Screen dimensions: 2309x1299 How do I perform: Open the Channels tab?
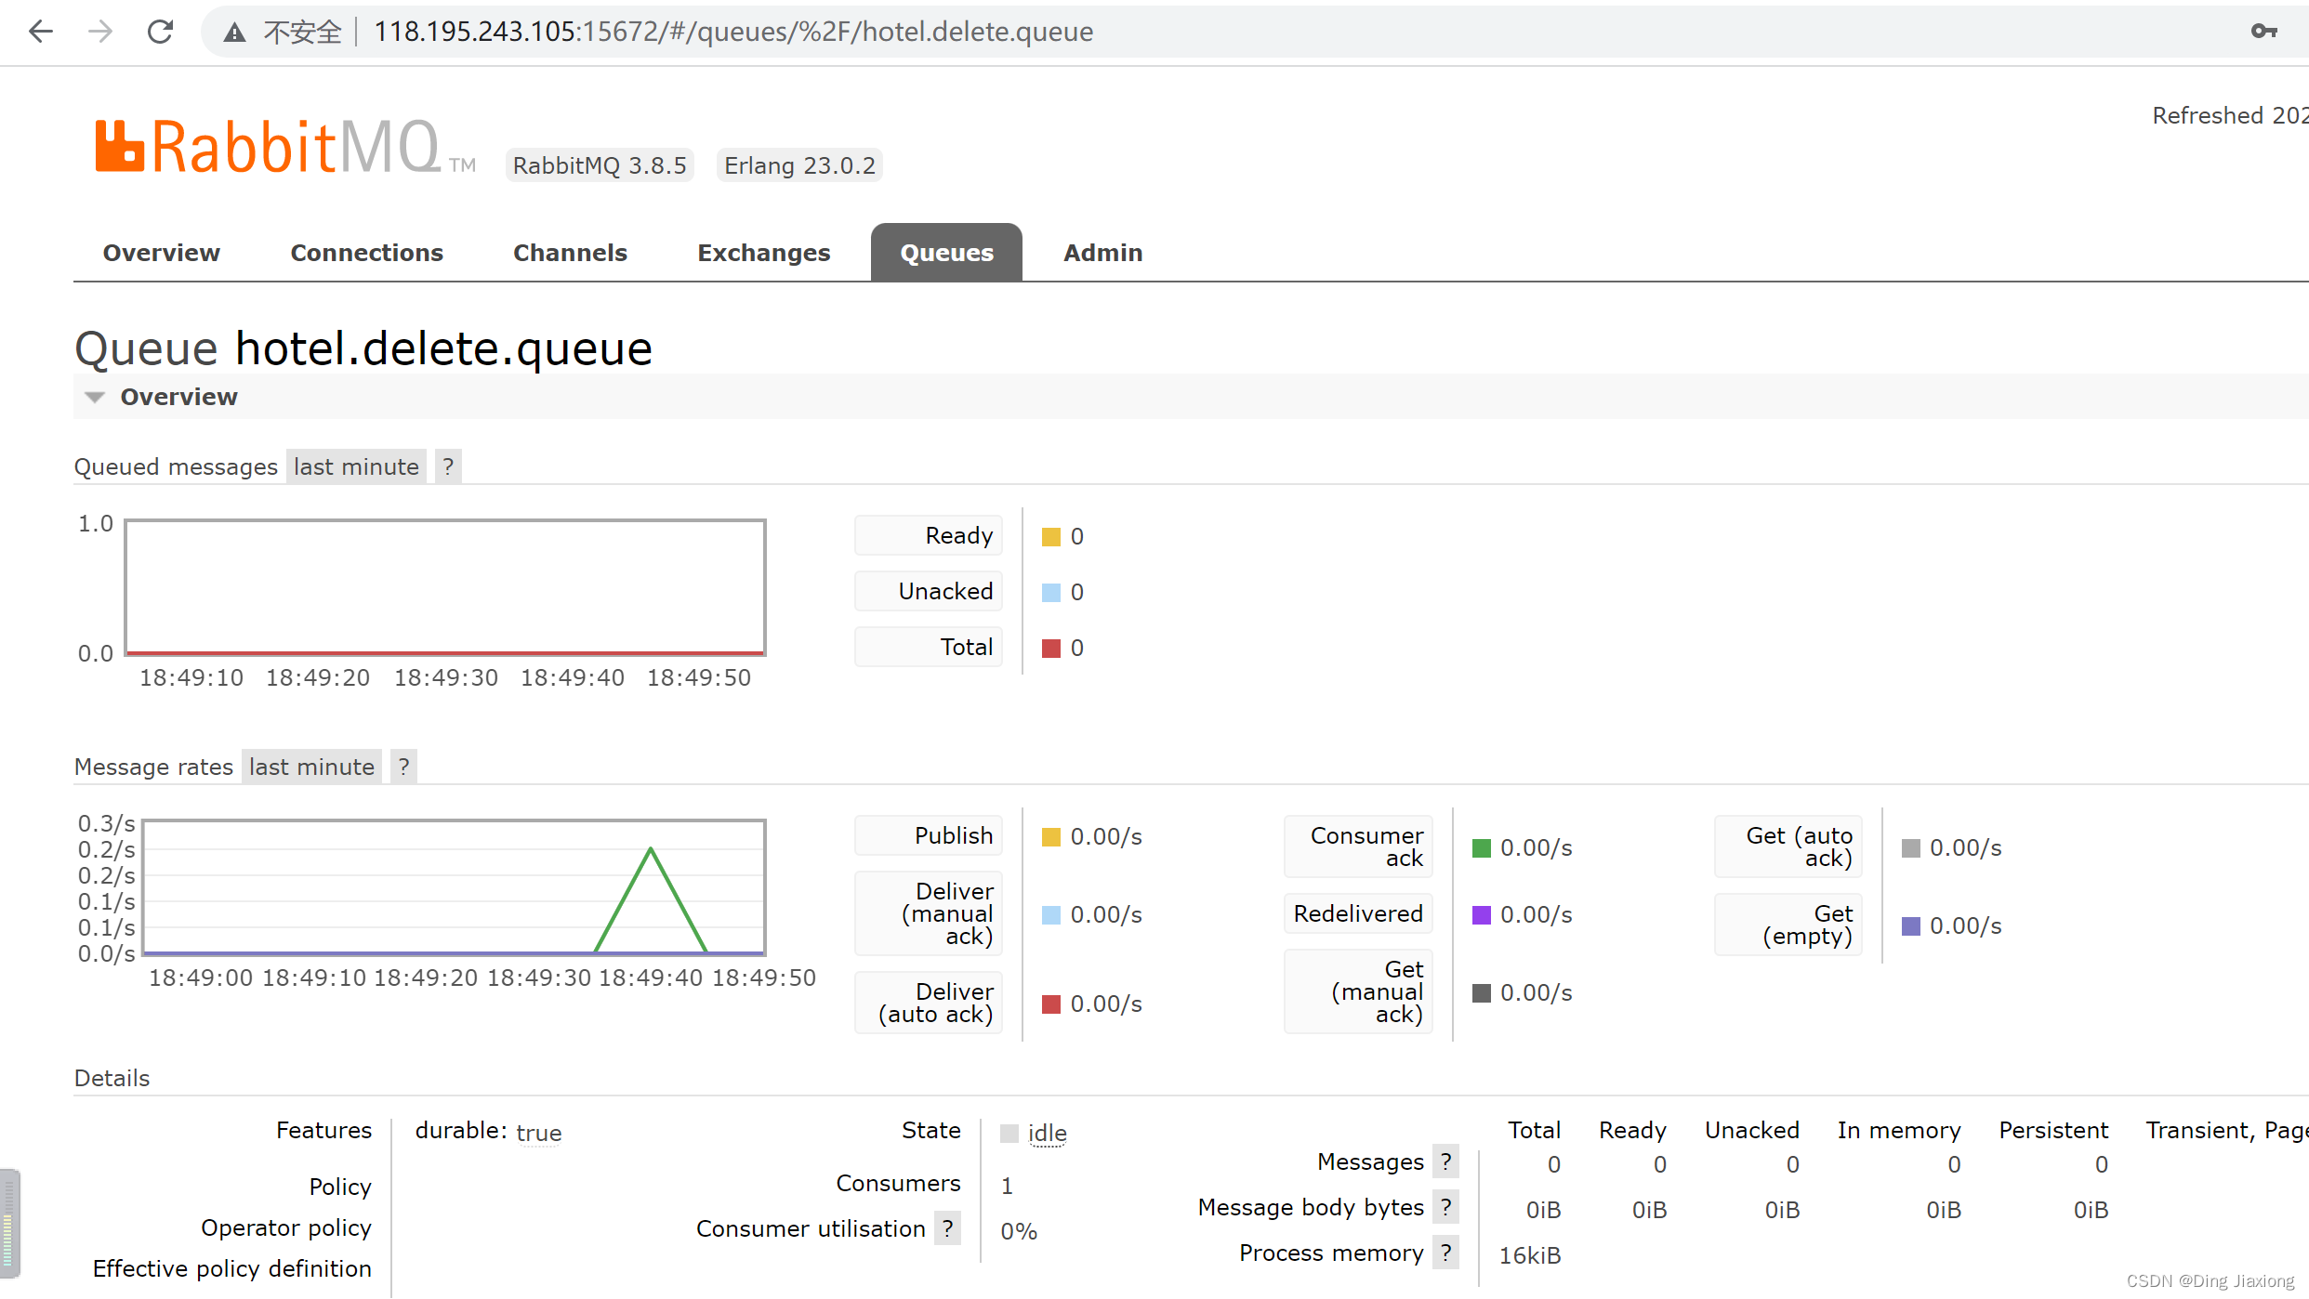click(570, 253)
